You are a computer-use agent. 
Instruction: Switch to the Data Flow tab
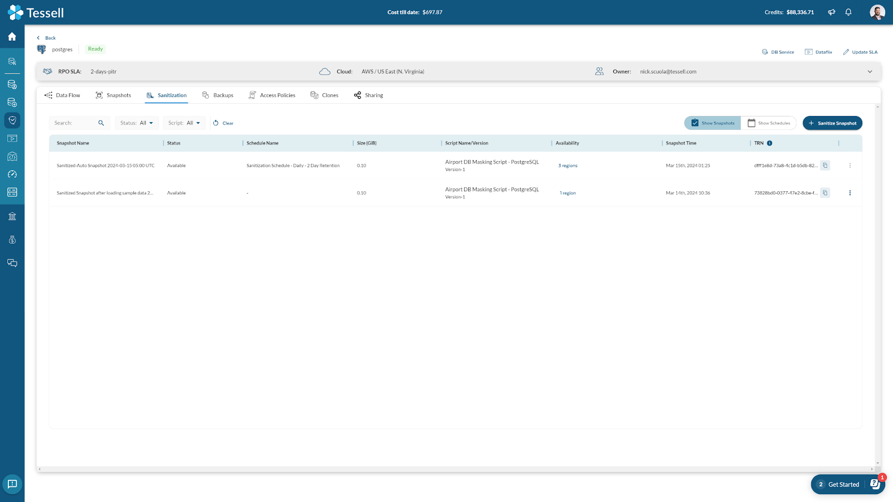click(x=63, y=95)
